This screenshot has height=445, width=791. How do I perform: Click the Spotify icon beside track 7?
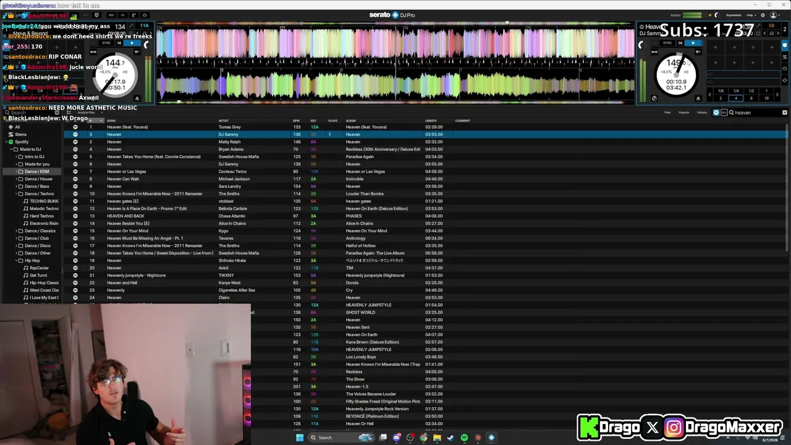click(x=75, y=171)
